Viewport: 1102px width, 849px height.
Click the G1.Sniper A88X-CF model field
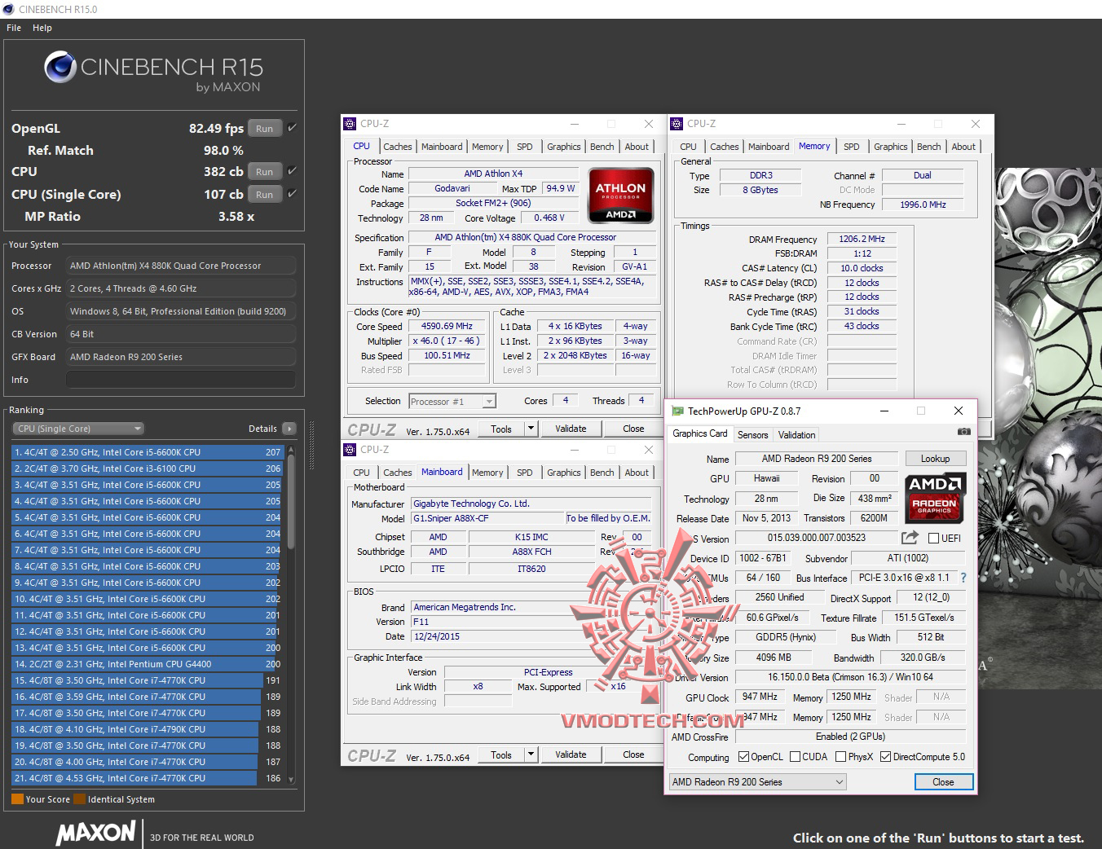487,518
